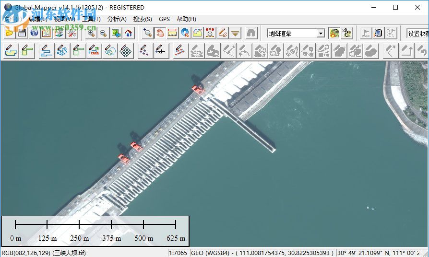Click the GPS information monitor icon
The image size is (429, 257).
(378, 34)
